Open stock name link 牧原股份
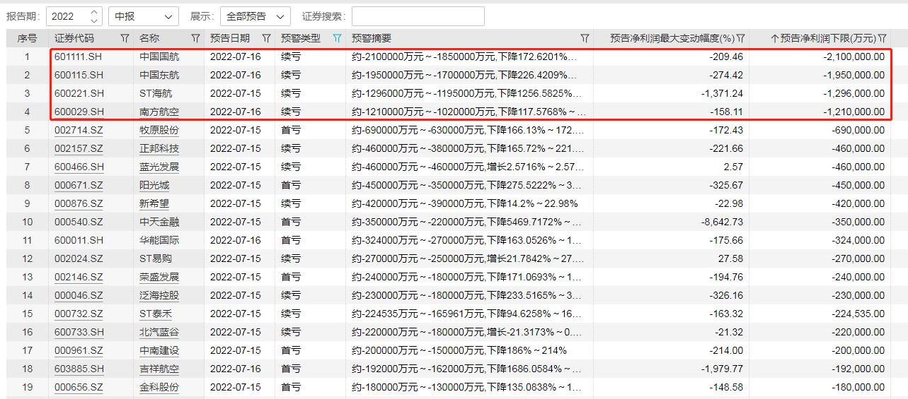This screenshot has width=908, height=399. (159, 130)
